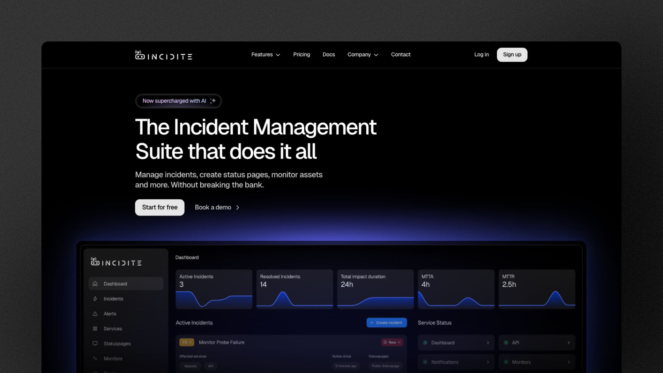Click the Start for free button
The image size is (663, 373).
160,207
